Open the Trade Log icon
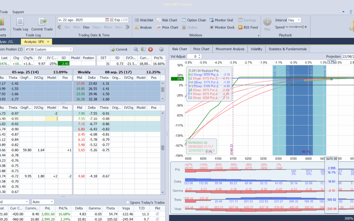Image resolution: width=354 pixels, height=221 pixels. pyautogui.click(x=20, y=22)
